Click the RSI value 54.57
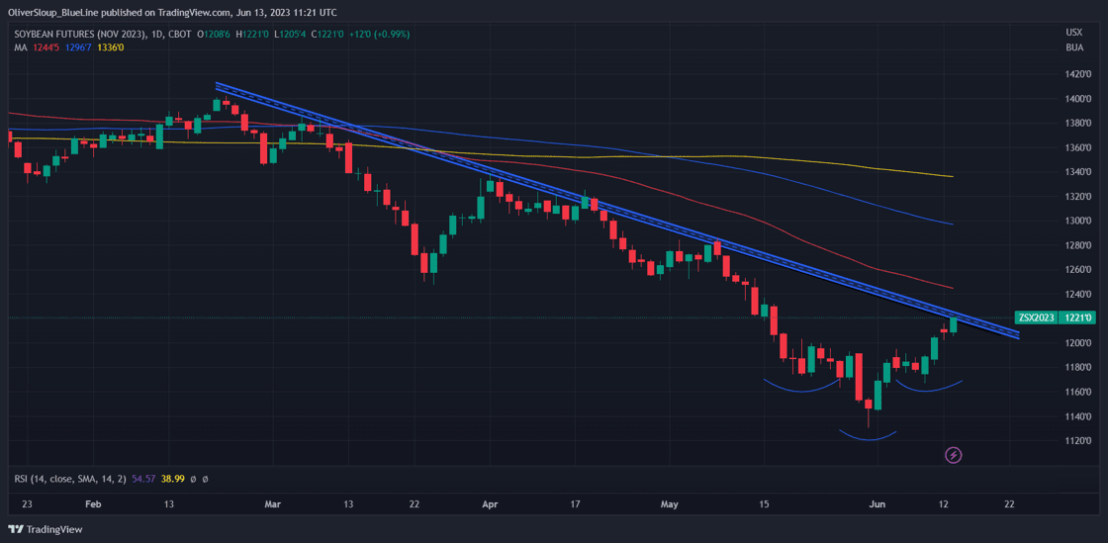This screenshot has width=1108, height=543. point(143,479)
